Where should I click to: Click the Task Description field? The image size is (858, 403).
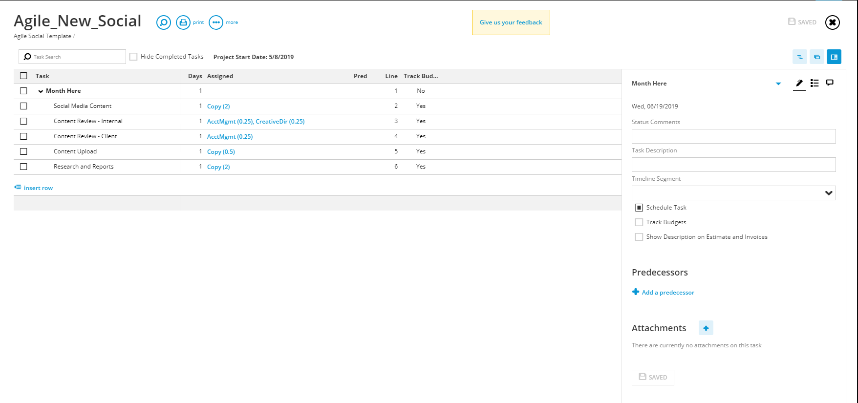tap(734, 165)
